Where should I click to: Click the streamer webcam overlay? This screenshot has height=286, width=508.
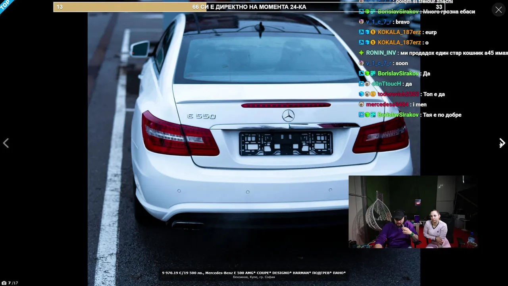413,212
